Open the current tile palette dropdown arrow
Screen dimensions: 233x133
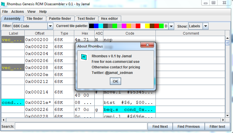(171, 26)
